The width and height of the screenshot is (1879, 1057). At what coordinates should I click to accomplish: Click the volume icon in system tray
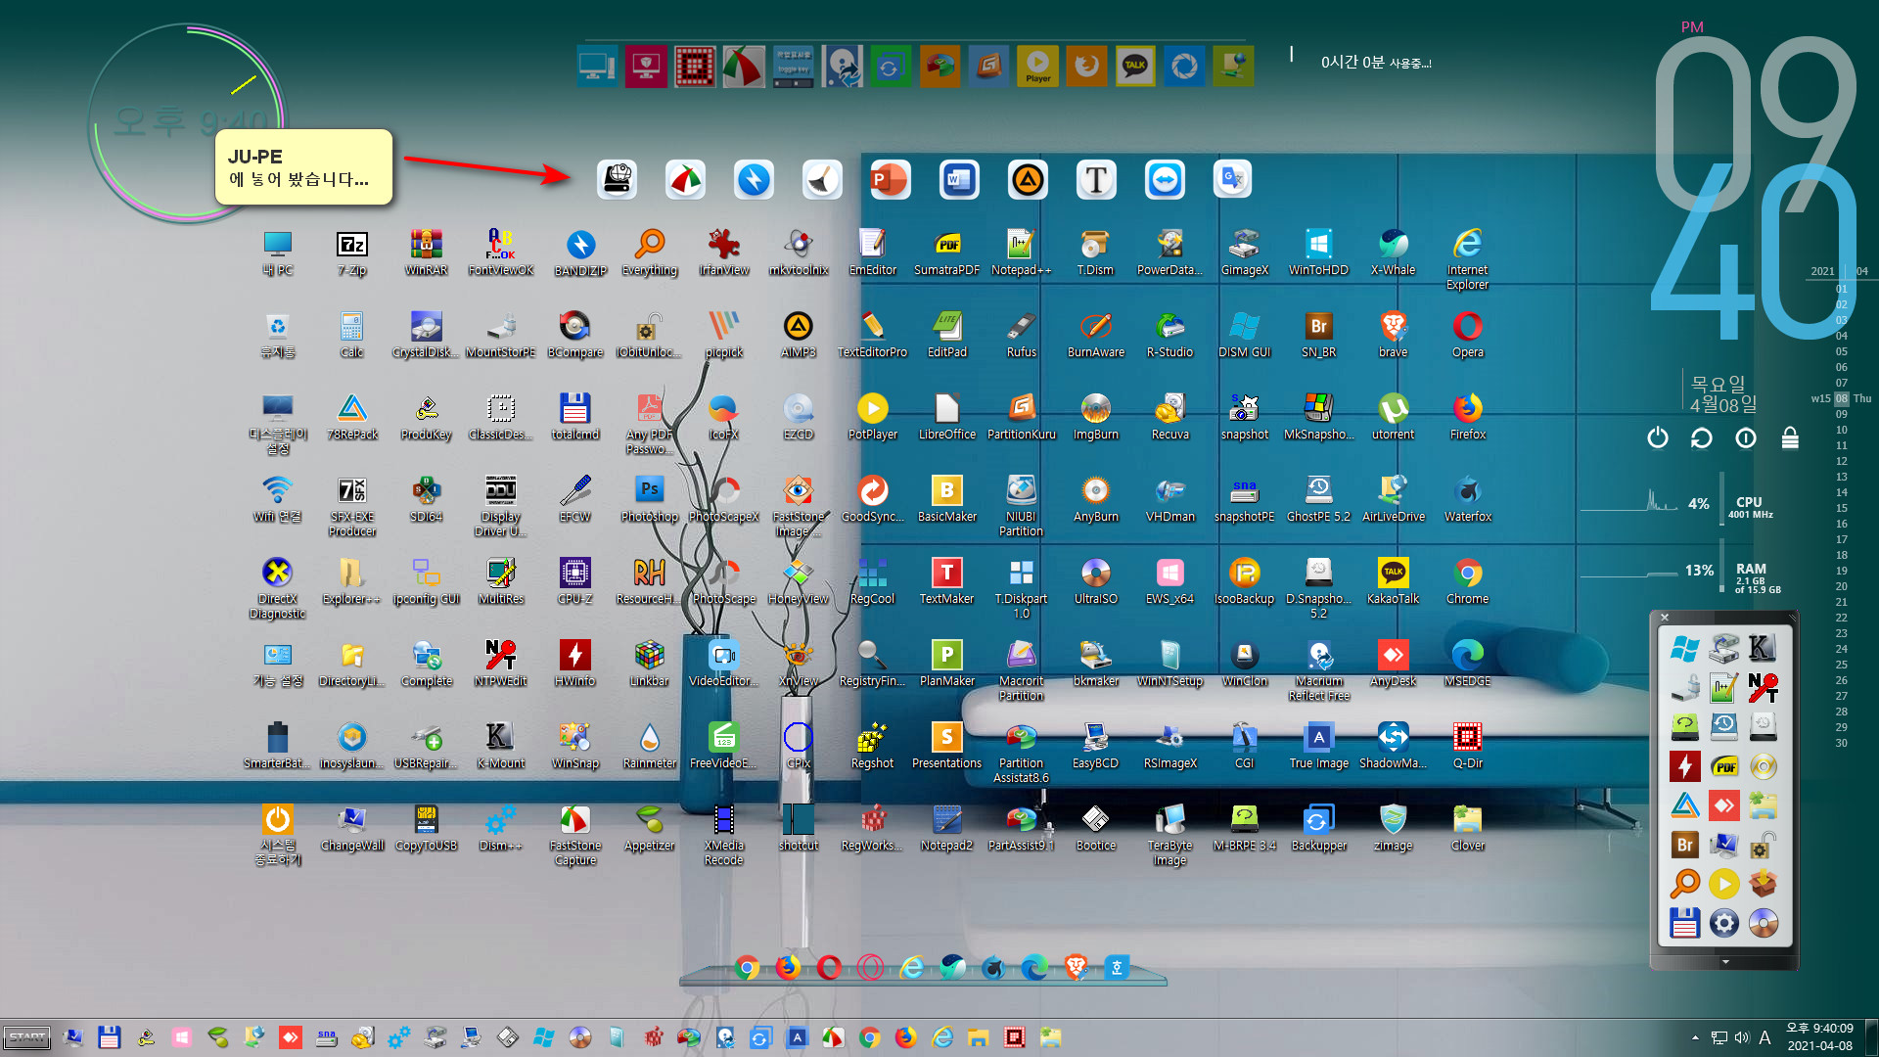(x=1742, y=1037)
